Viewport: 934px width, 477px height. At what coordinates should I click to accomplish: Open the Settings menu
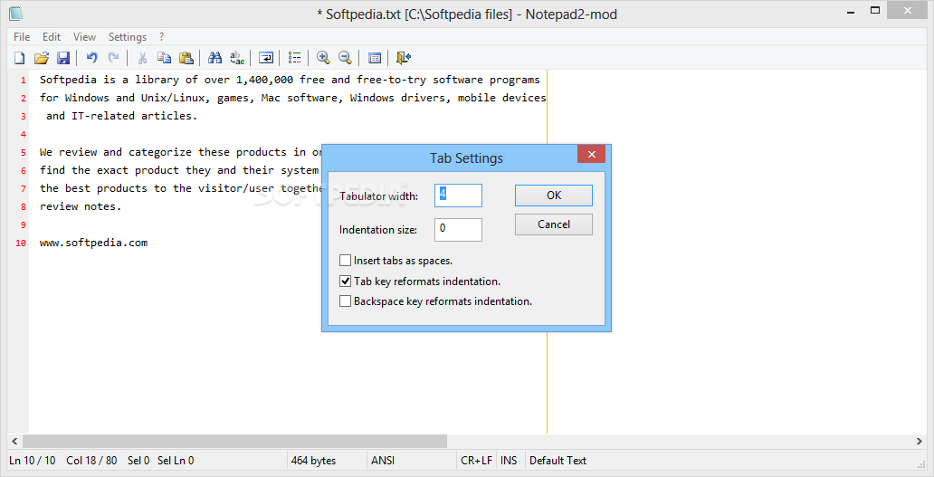127,37
